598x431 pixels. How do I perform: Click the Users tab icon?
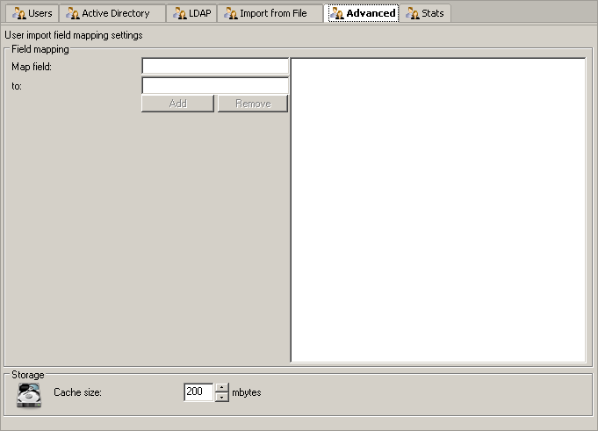tap(19, 13)
